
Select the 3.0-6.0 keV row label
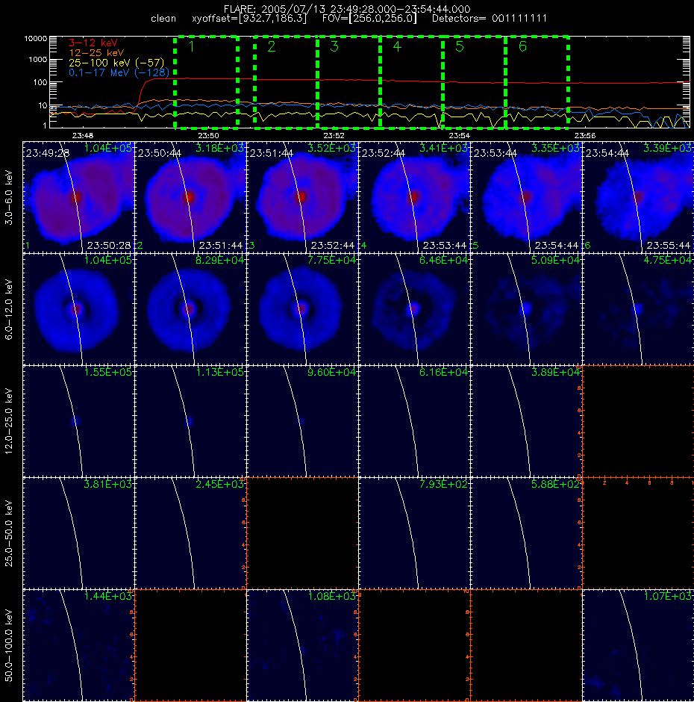pos(10,197)
